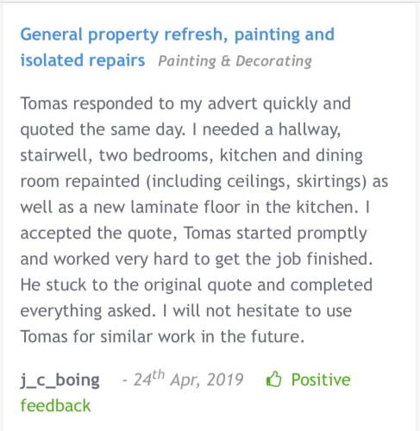Click the word 'isolated repairs' in title
The image size is (420, 431).
coord(83,60)
